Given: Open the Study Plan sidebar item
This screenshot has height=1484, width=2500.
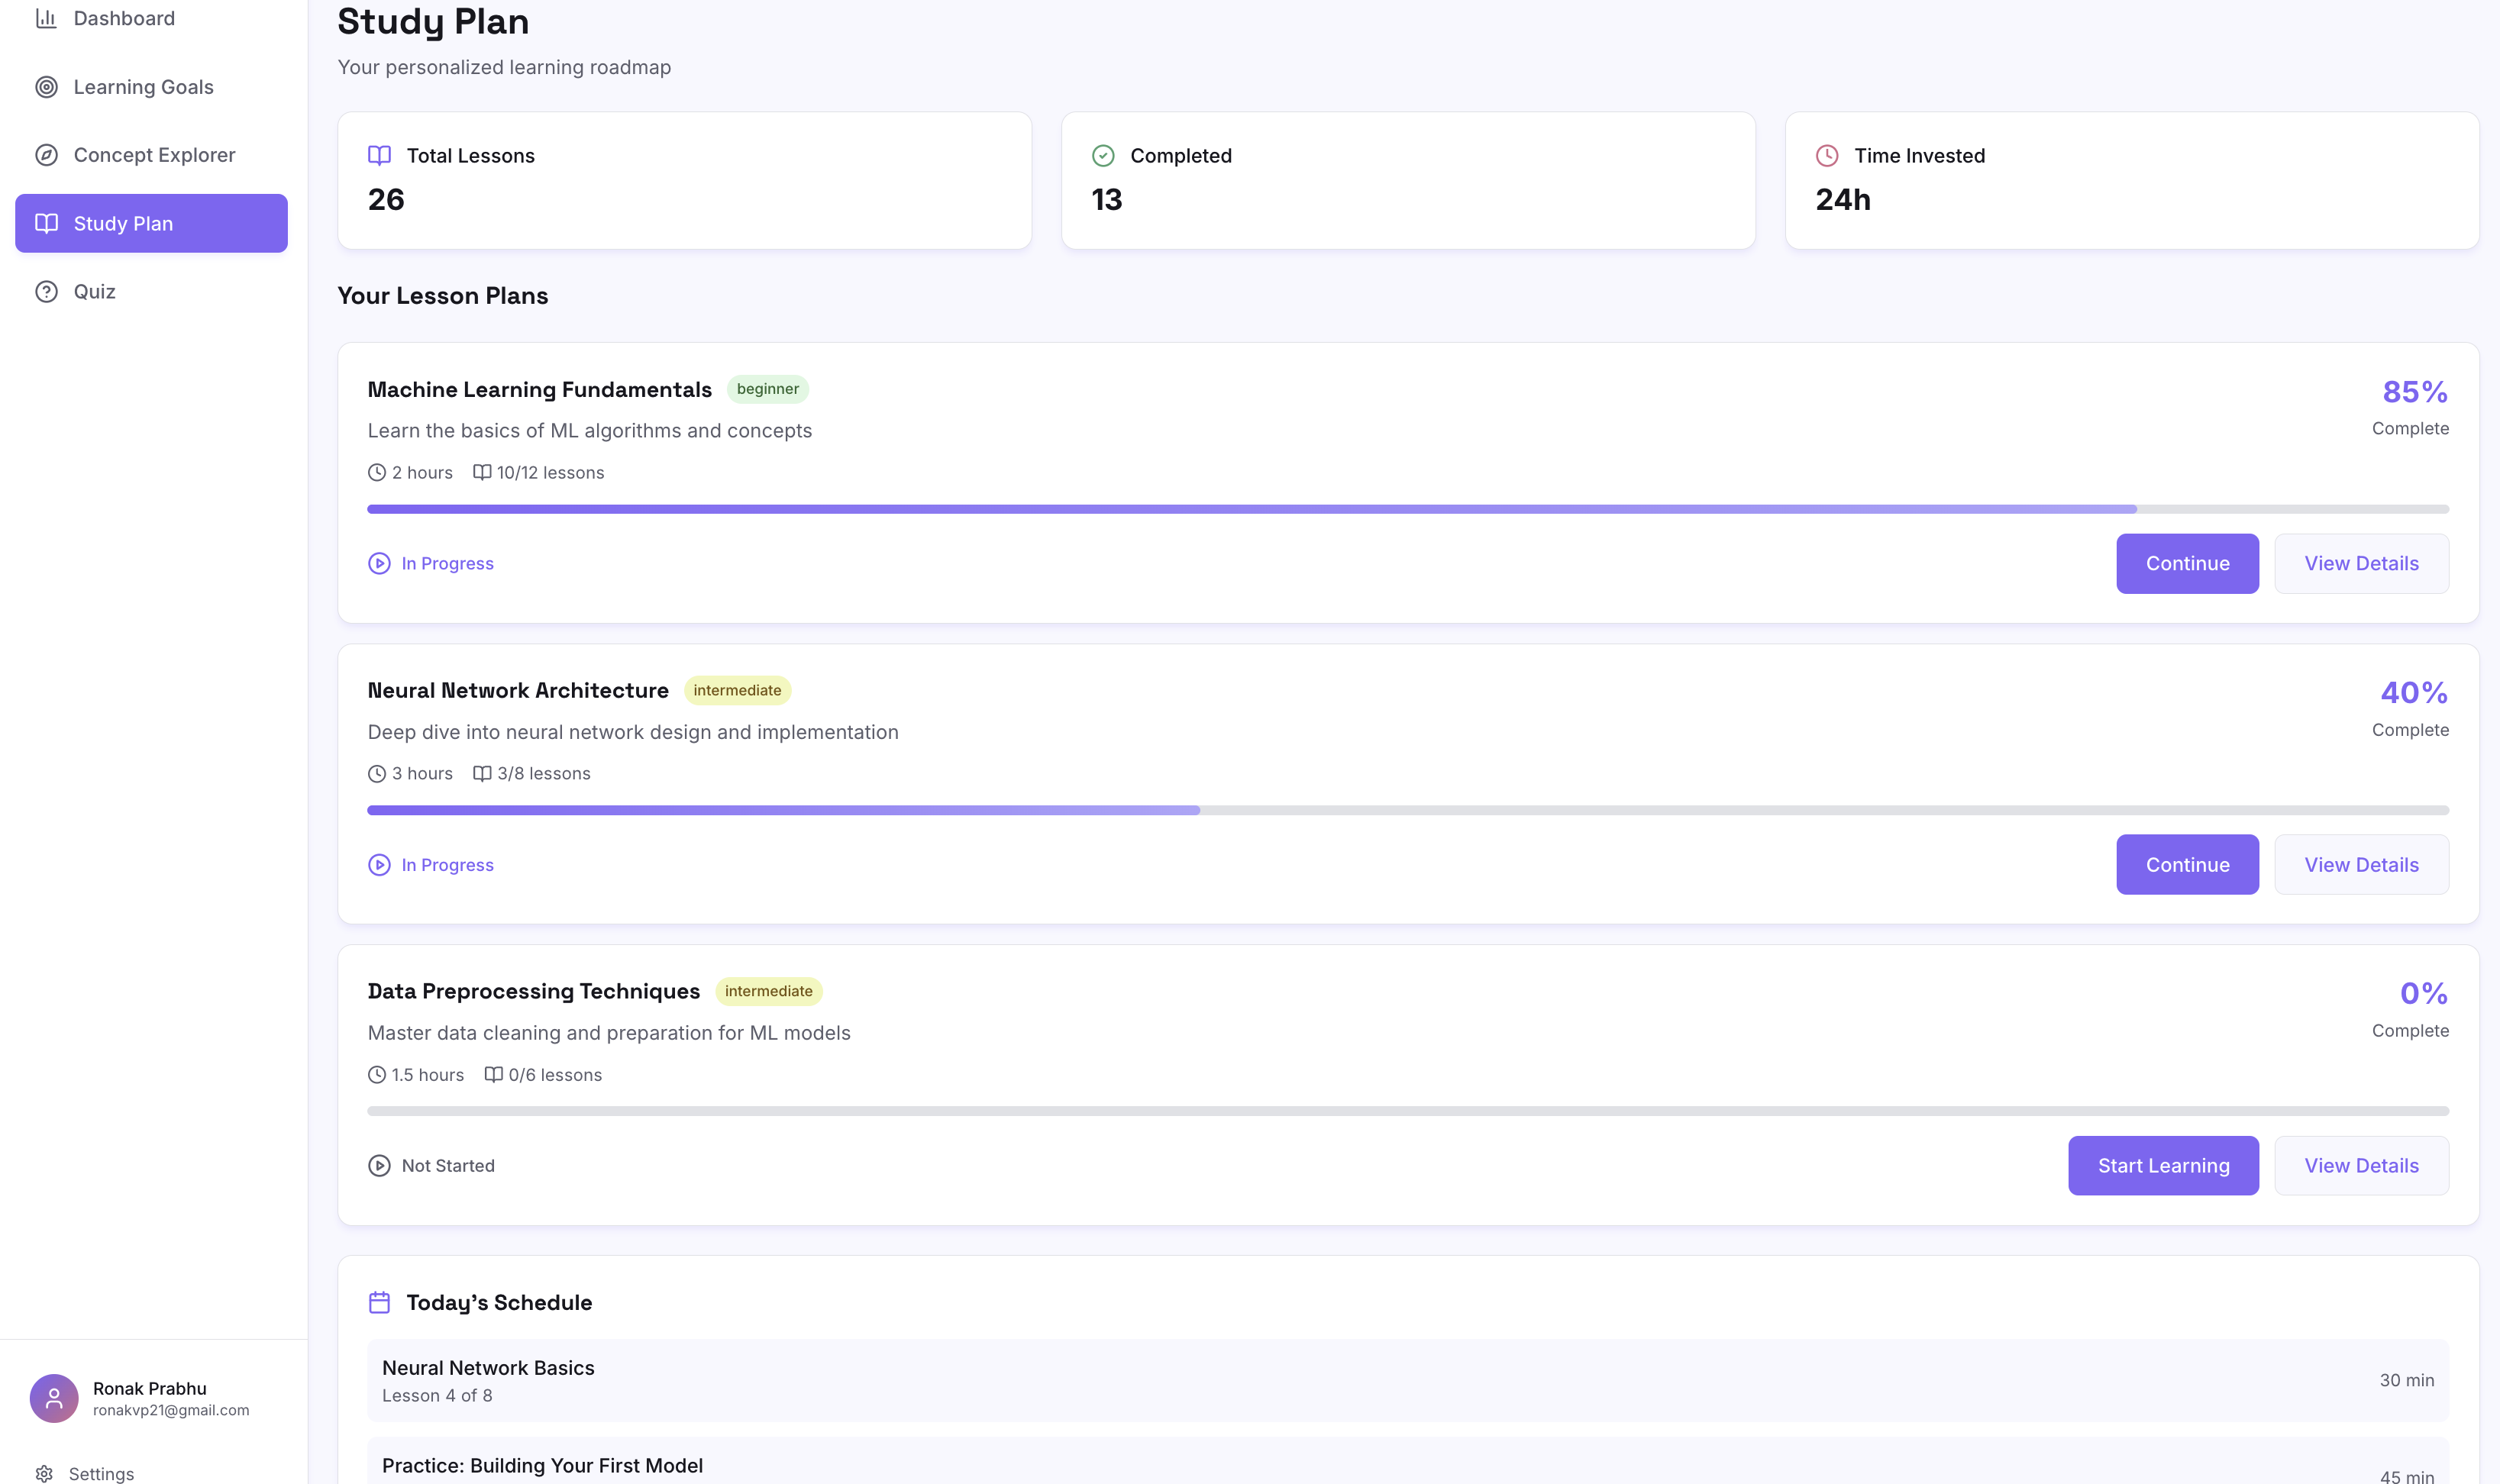Looking at the screenshot, I should point(151,223).
